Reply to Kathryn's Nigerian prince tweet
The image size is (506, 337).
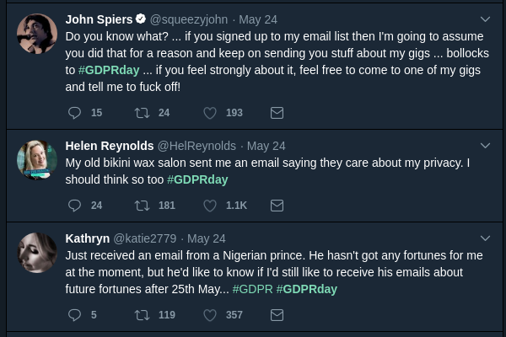pos(74,315)
